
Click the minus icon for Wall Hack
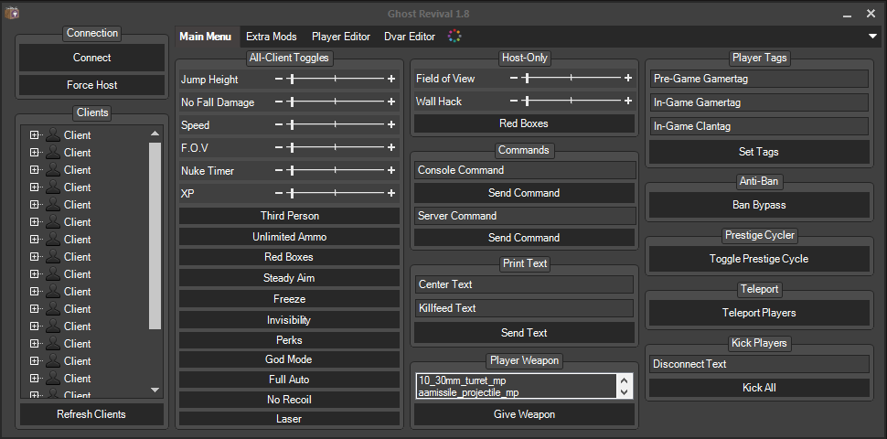(x=514, y=102)
